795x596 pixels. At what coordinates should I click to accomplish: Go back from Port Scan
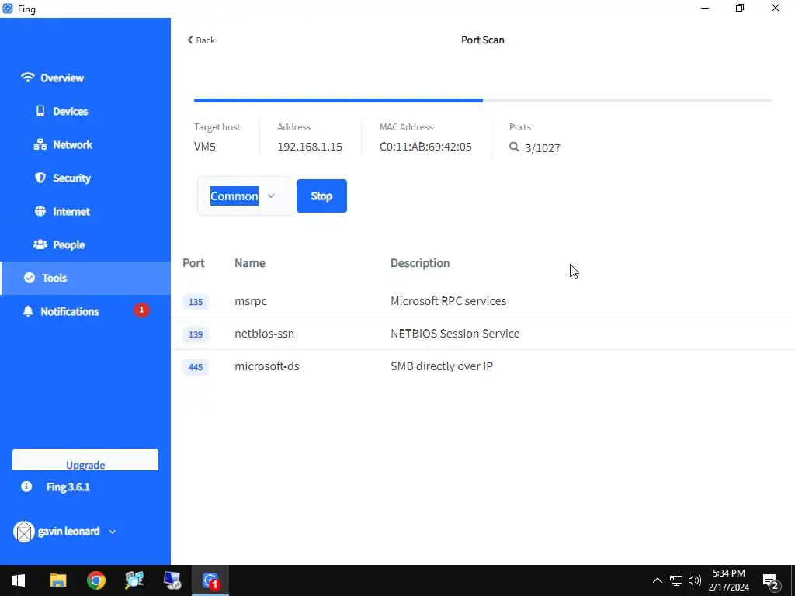(201, 40)
